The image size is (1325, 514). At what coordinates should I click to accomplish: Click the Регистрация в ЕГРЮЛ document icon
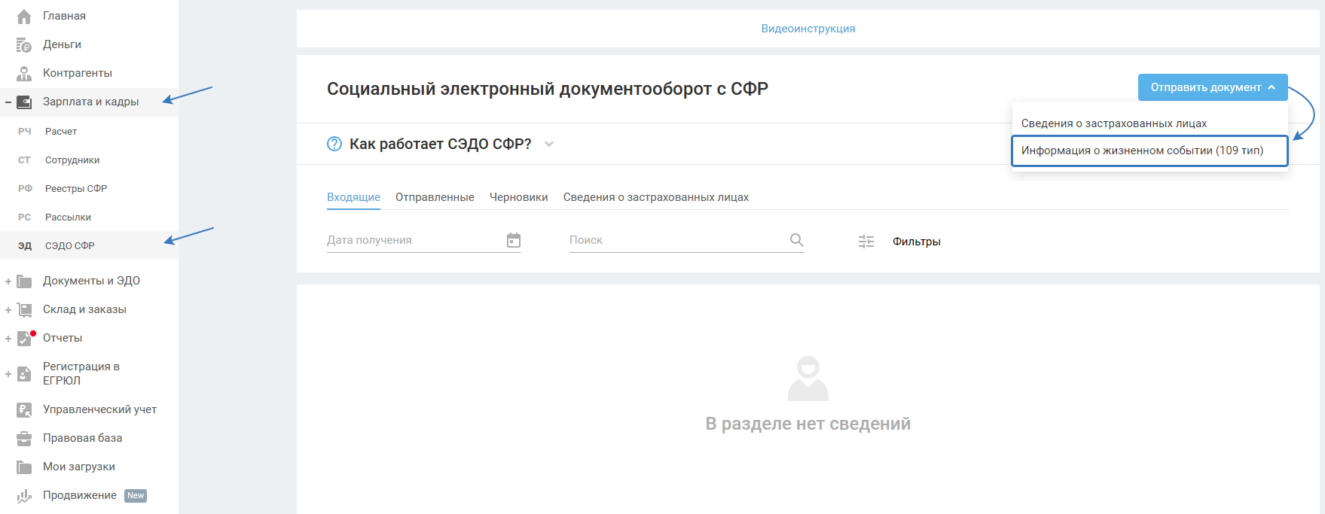[24, 374]
